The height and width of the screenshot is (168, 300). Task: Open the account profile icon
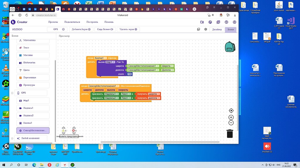coord(234,22)
